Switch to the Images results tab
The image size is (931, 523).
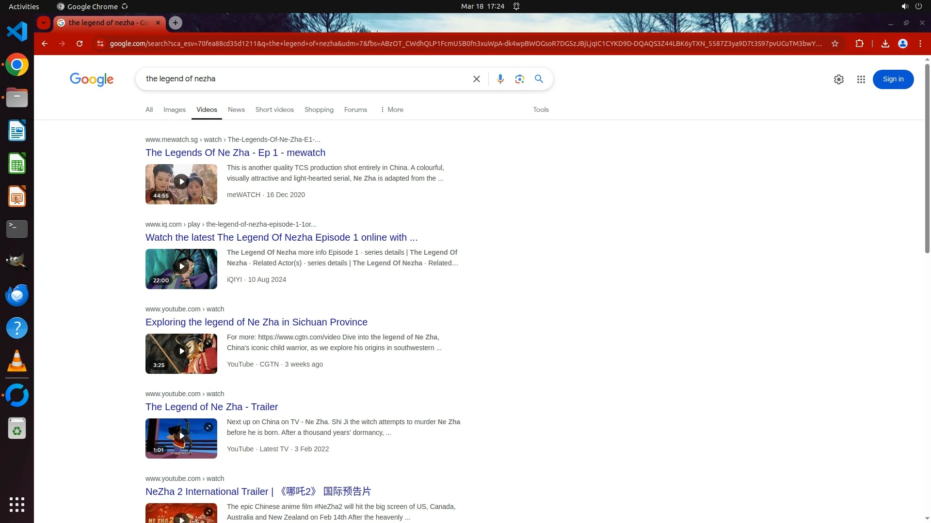point(174,109)
